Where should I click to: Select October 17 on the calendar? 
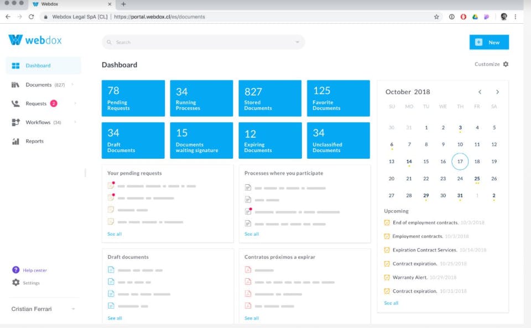(x=460, y=161)
